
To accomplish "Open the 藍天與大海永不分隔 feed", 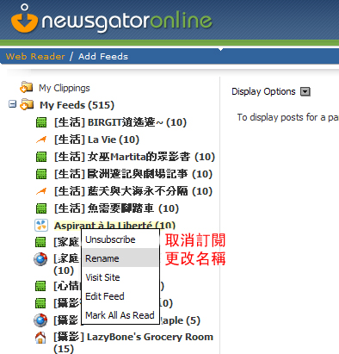I will [x=133, y=191].
